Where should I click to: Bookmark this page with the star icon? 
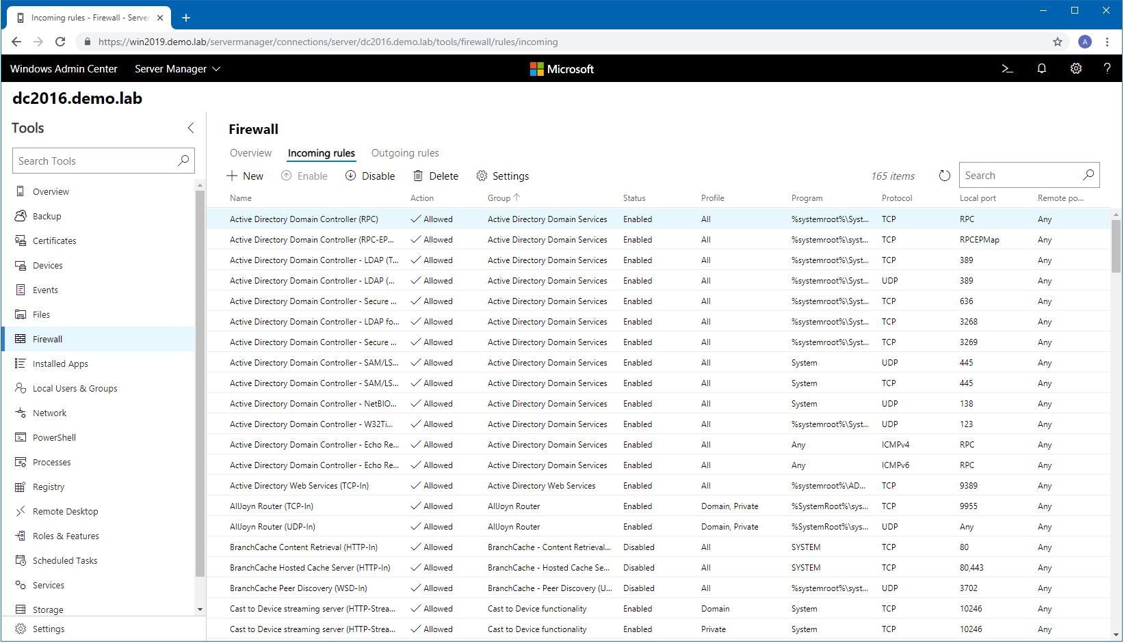click(x=1057, y=42)
